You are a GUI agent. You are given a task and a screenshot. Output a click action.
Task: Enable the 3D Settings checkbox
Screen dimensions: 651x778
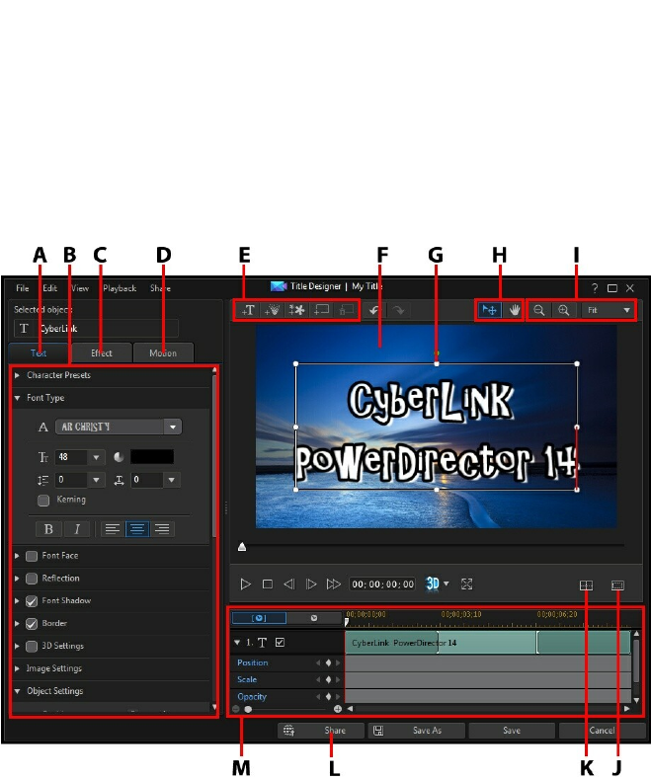point(32,646)
